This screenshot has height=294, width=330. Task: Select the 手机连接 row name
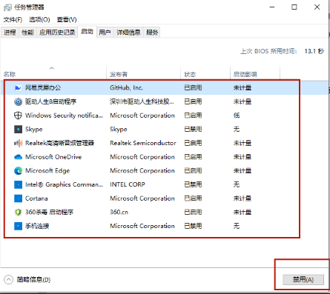37,226
